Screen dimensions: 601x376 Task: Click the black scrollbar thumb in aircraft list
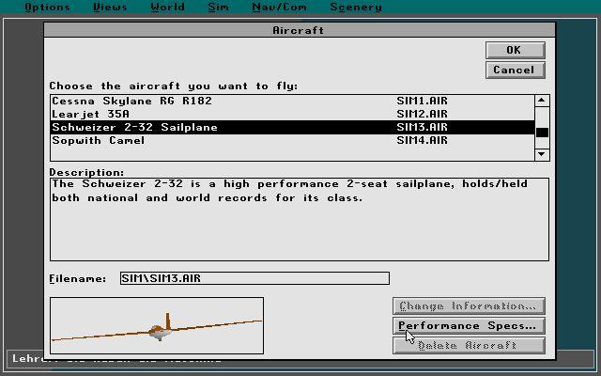(542, 133)
